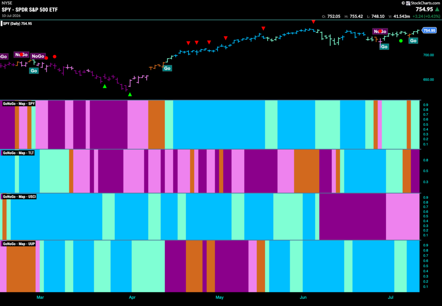
Task: Select the GoNoGo - Map - UUP label
Action: tap(19, 244)
